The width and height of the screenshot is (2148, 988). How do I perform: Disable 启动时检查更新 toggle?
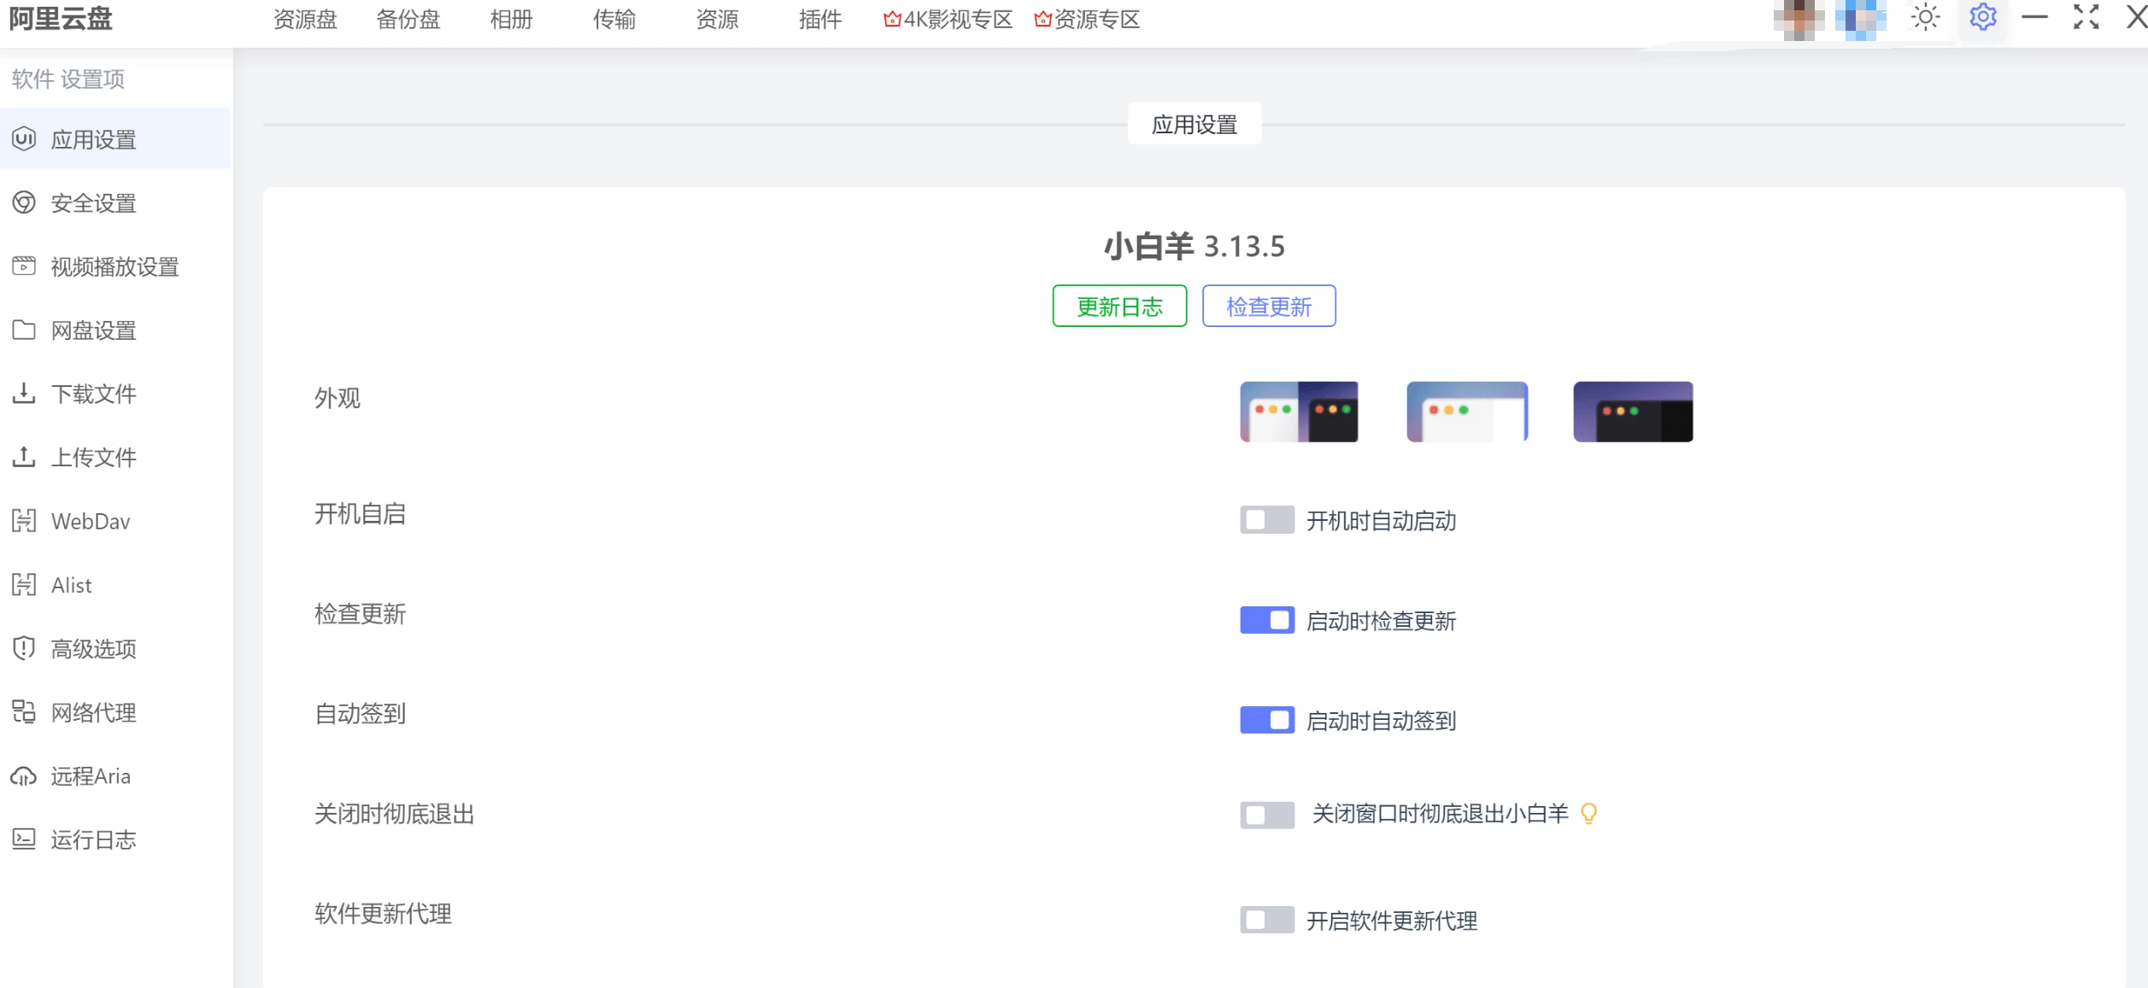(x=1267, y=620)
